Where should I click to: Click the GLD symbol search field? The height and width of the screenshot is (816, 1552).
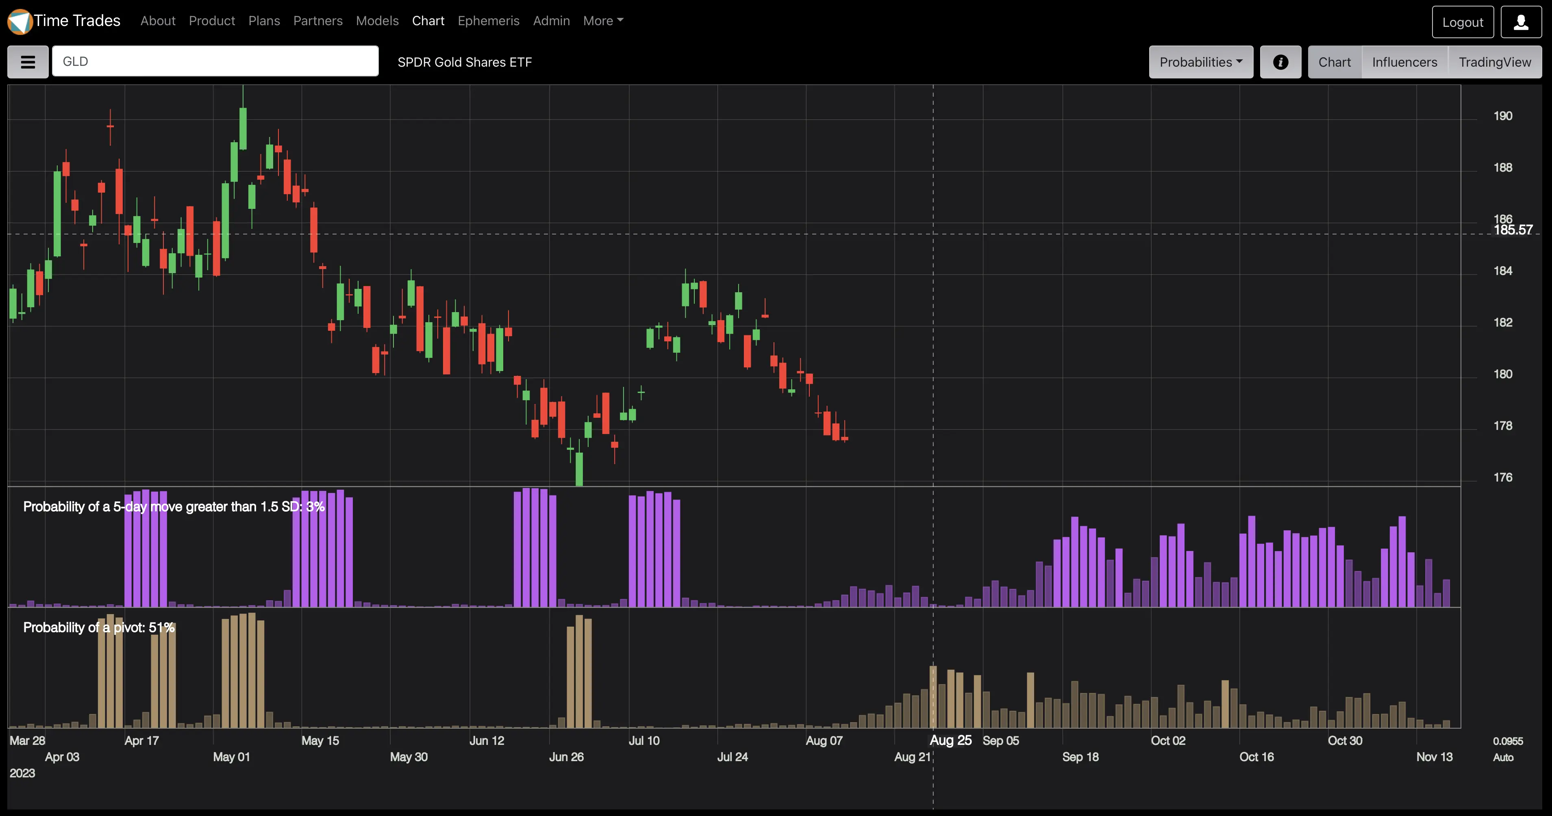[215, 61]
